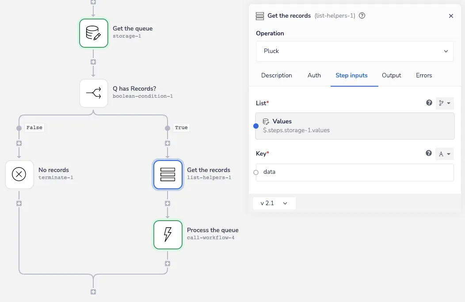Click the False branch connector dot
The width and height of the screenshot is (465, 302).
tap(19, 128)
